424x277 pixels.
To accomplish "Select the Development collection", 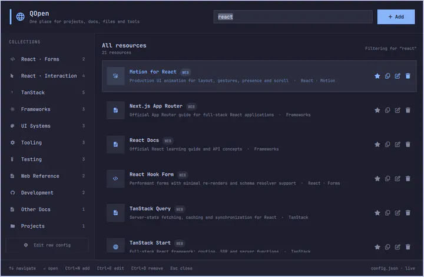I will pos(47,193).
